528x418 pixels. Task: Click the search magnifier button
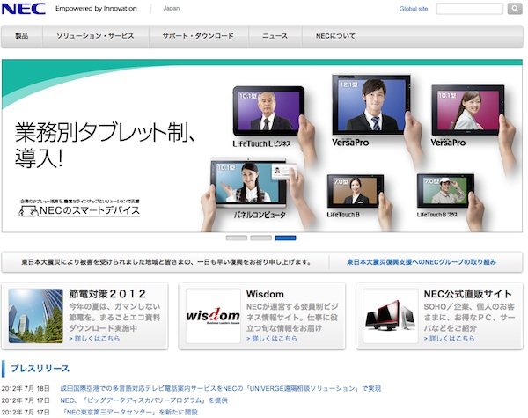[x=516, y=9]
